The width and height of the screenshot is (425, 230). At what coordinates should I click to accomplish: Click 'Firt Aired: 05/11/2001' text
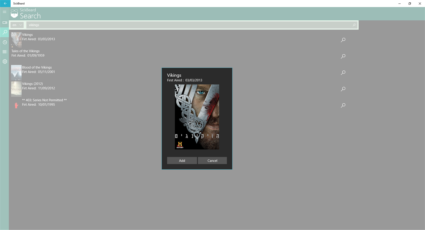39,72
